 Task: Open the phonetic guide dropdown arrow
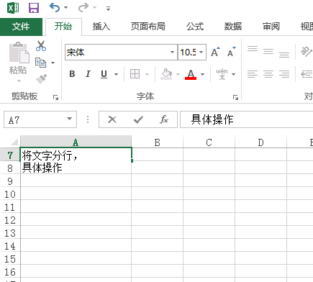234,74
